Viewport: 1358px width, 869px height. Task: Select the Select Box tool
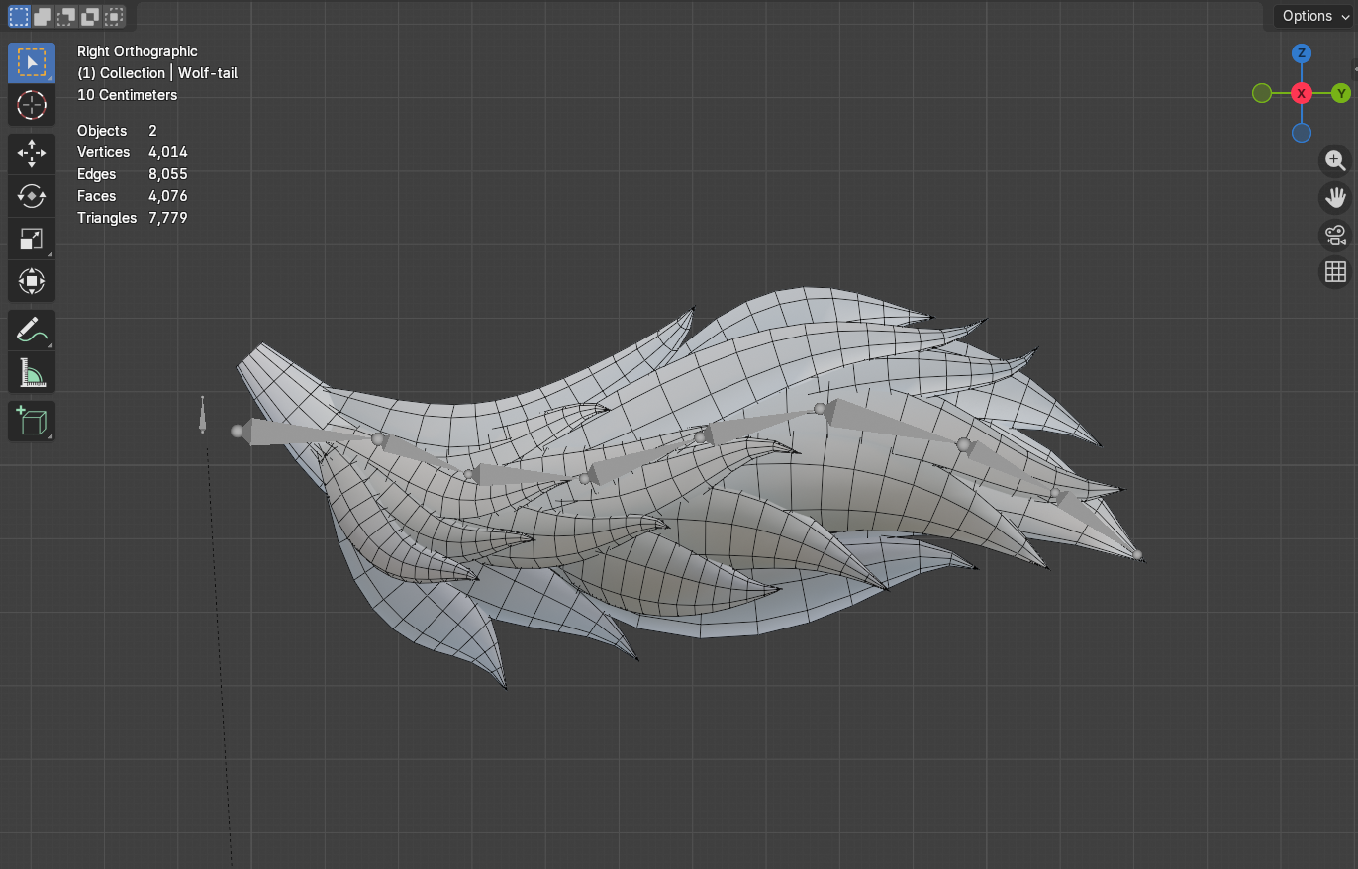pyautogui.click(x=32, y=63)
